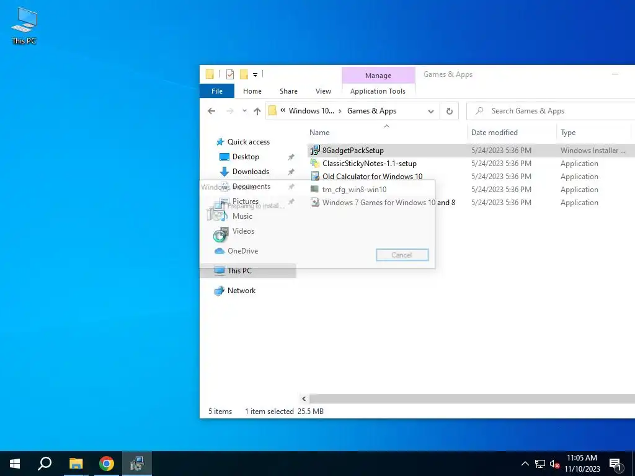Open the Application Tools tab
This screenshot has height=476, width=635.
378,91
